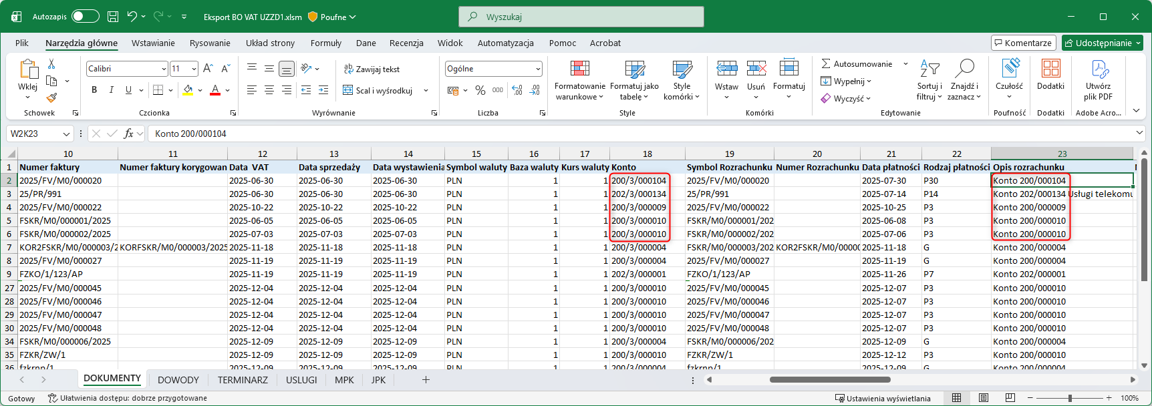Click the Format Painter brush icon
Viewport: 1152px width, 406px height.
51,97
